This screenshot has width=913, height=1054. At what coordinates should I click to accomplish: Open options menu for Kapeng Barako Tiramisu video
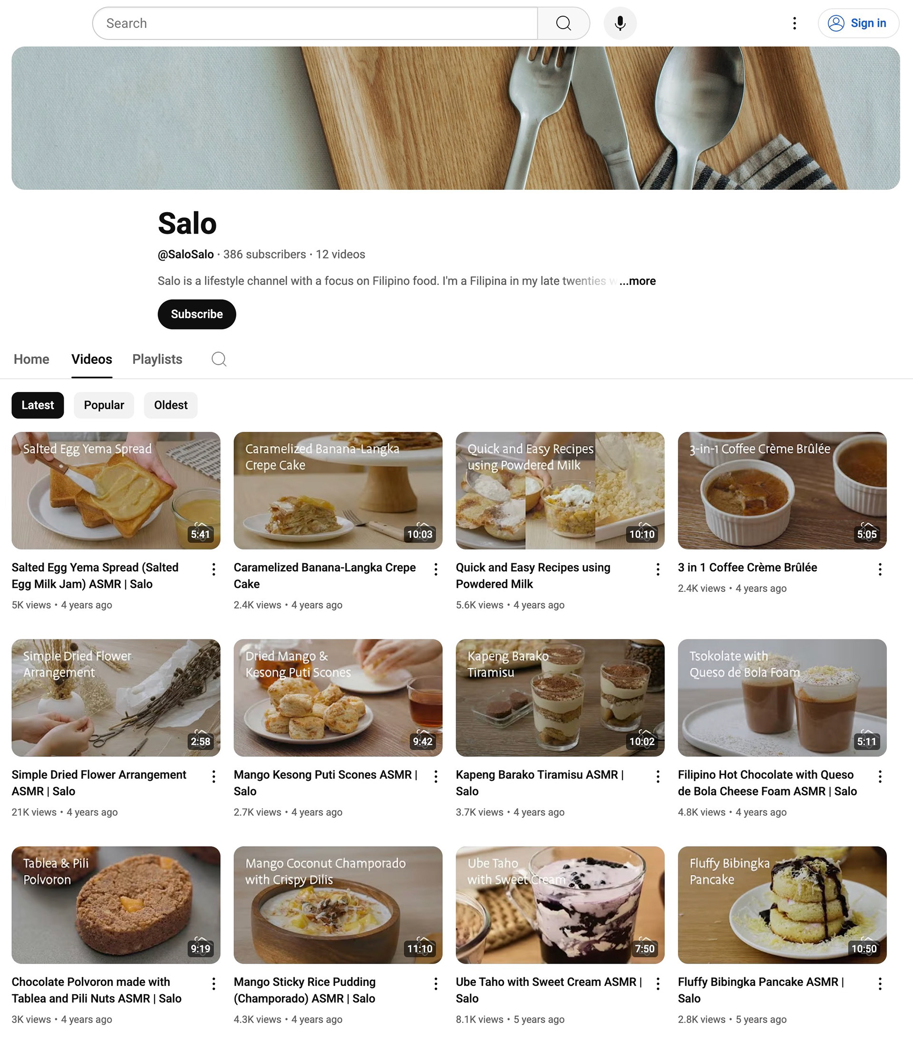(658, 776)
